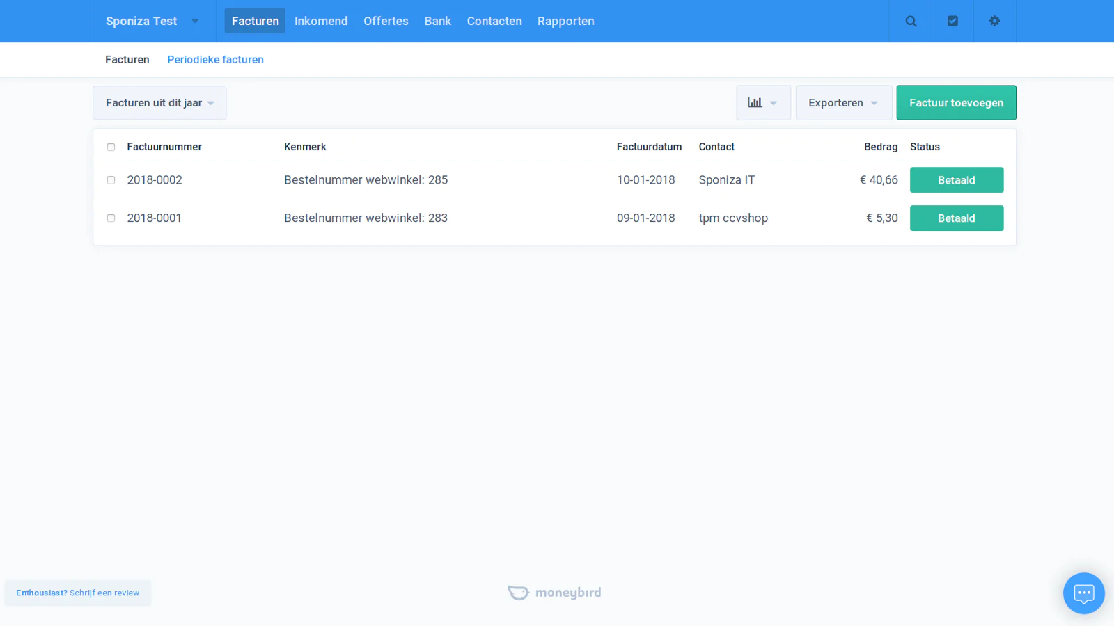The height and width of the screenshot is (626, 1114).
Task: Open the Rapporten menu item
Action: 565,21
